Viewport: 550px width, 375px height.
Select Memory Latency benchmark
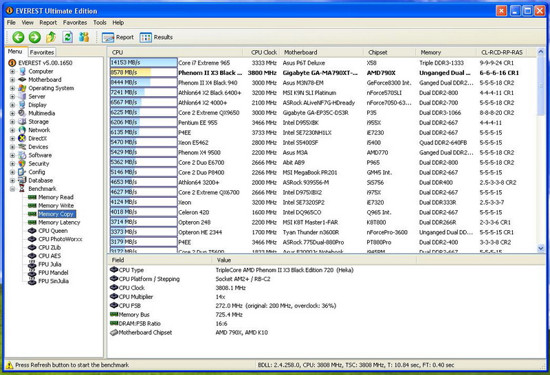tap(59, 223)
